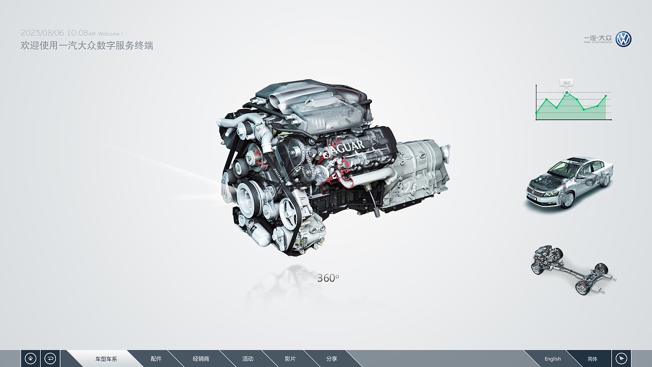Viewport: 652px width, 367px height.
Task: Click the back return icon
Action: coord(50,358)
